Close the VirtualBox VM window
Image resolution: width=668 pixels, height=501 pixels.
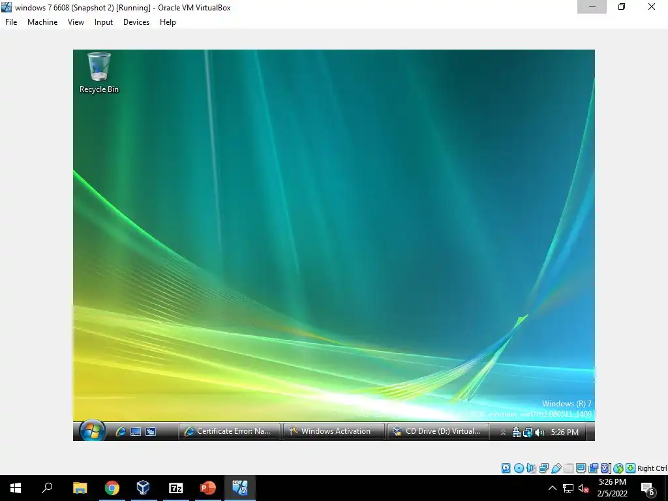(x=652, y=7)
